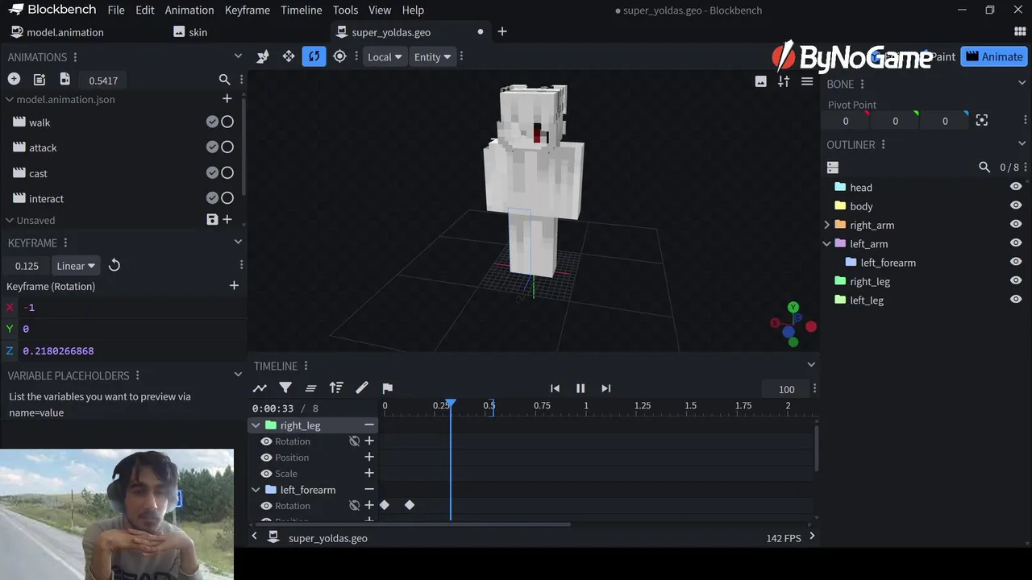Open a new tab with plus button
This screenshot has width=1032, height=580.
[x=502, y=31]
